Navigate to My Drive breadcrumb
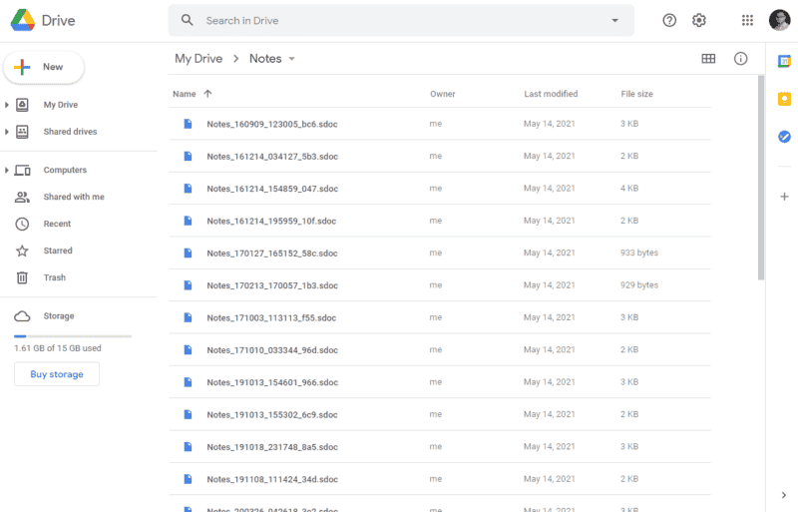This screenshot has height=512, width=798. 199,59
